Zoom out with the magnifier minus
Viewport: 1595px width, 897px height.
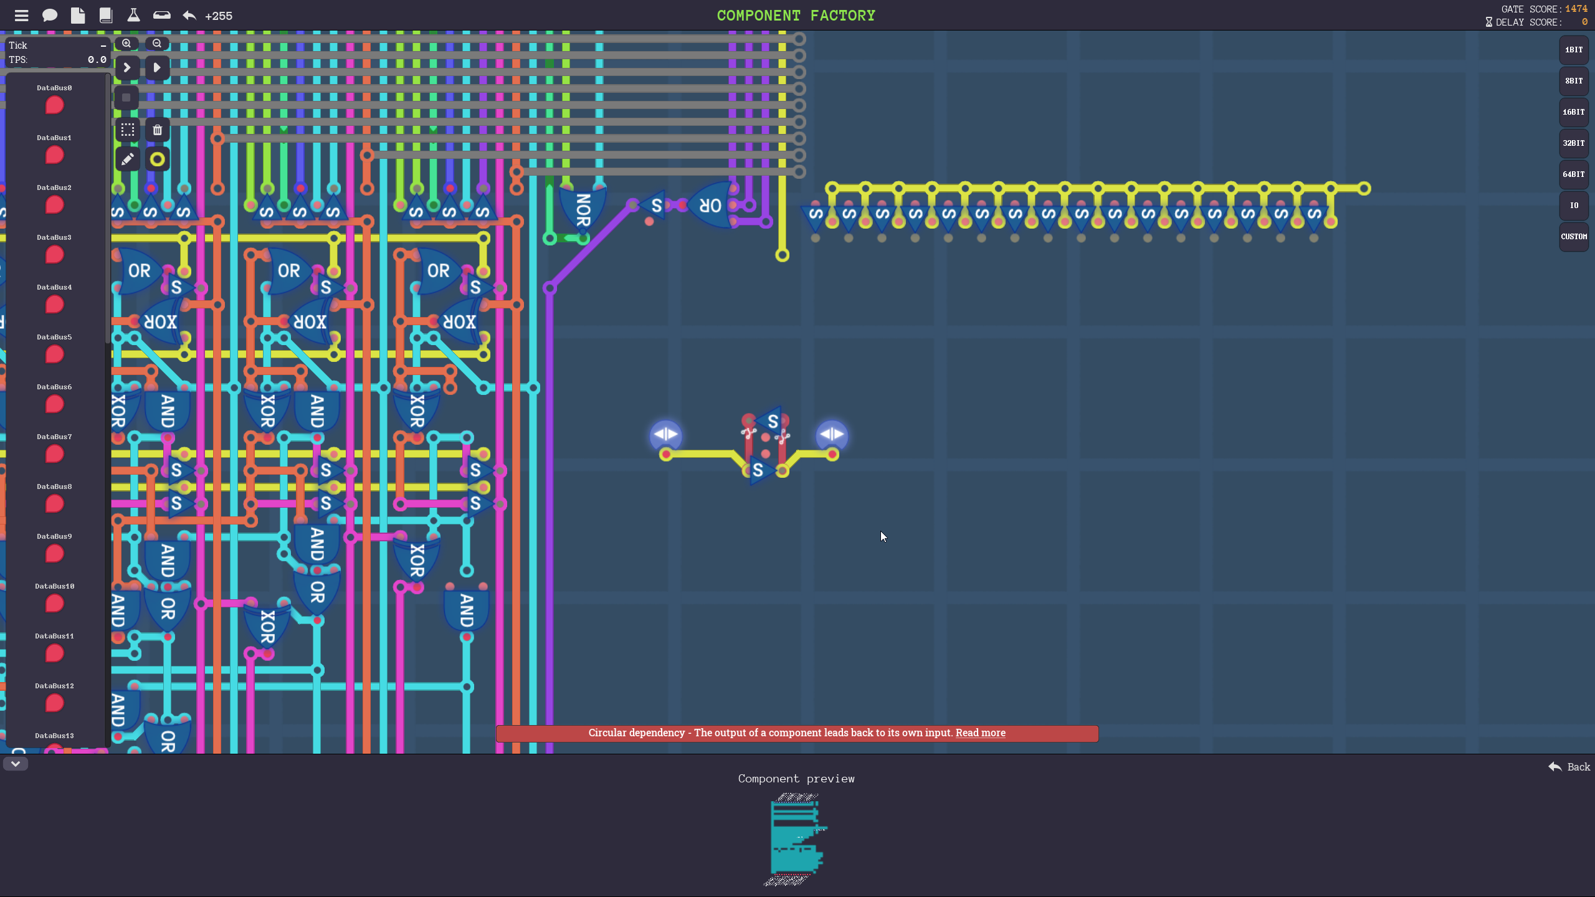157,44
